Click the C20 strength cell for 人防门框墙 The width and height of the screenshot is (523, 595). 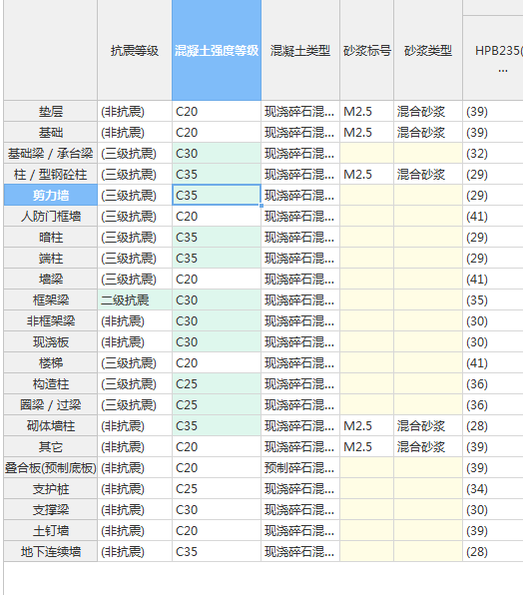[217, 217]
